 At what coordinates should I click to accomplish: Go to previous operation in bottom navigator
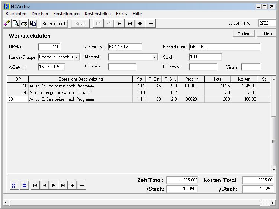45,185
